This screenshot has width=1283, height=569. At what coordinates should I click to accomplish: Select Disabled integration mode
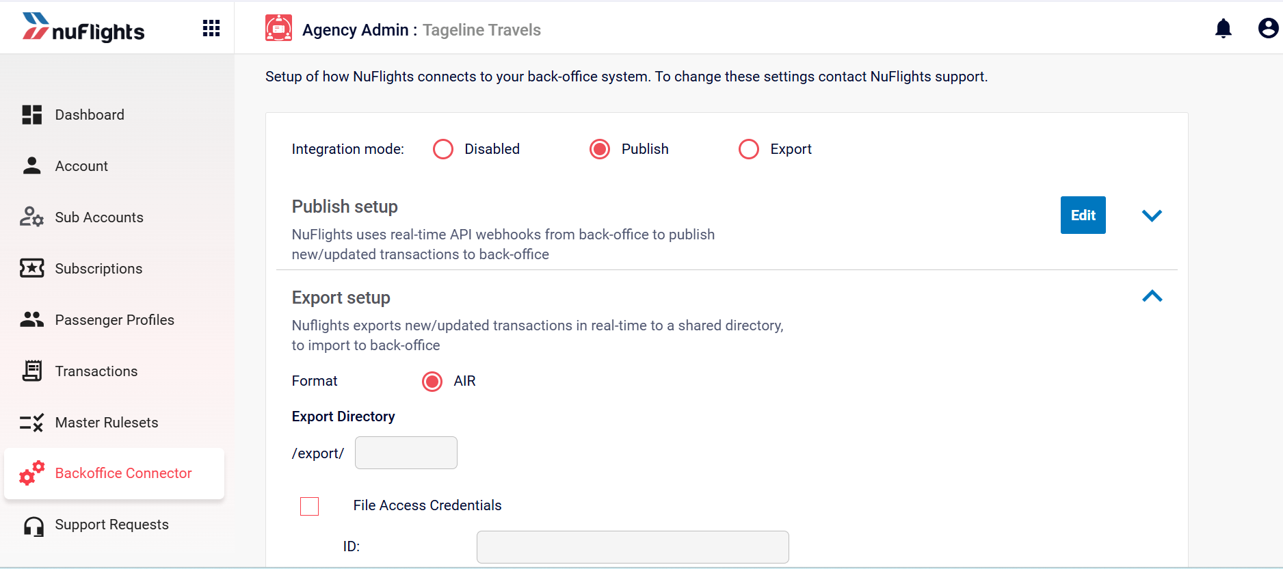pyautogui.click(x=443, y=149)
